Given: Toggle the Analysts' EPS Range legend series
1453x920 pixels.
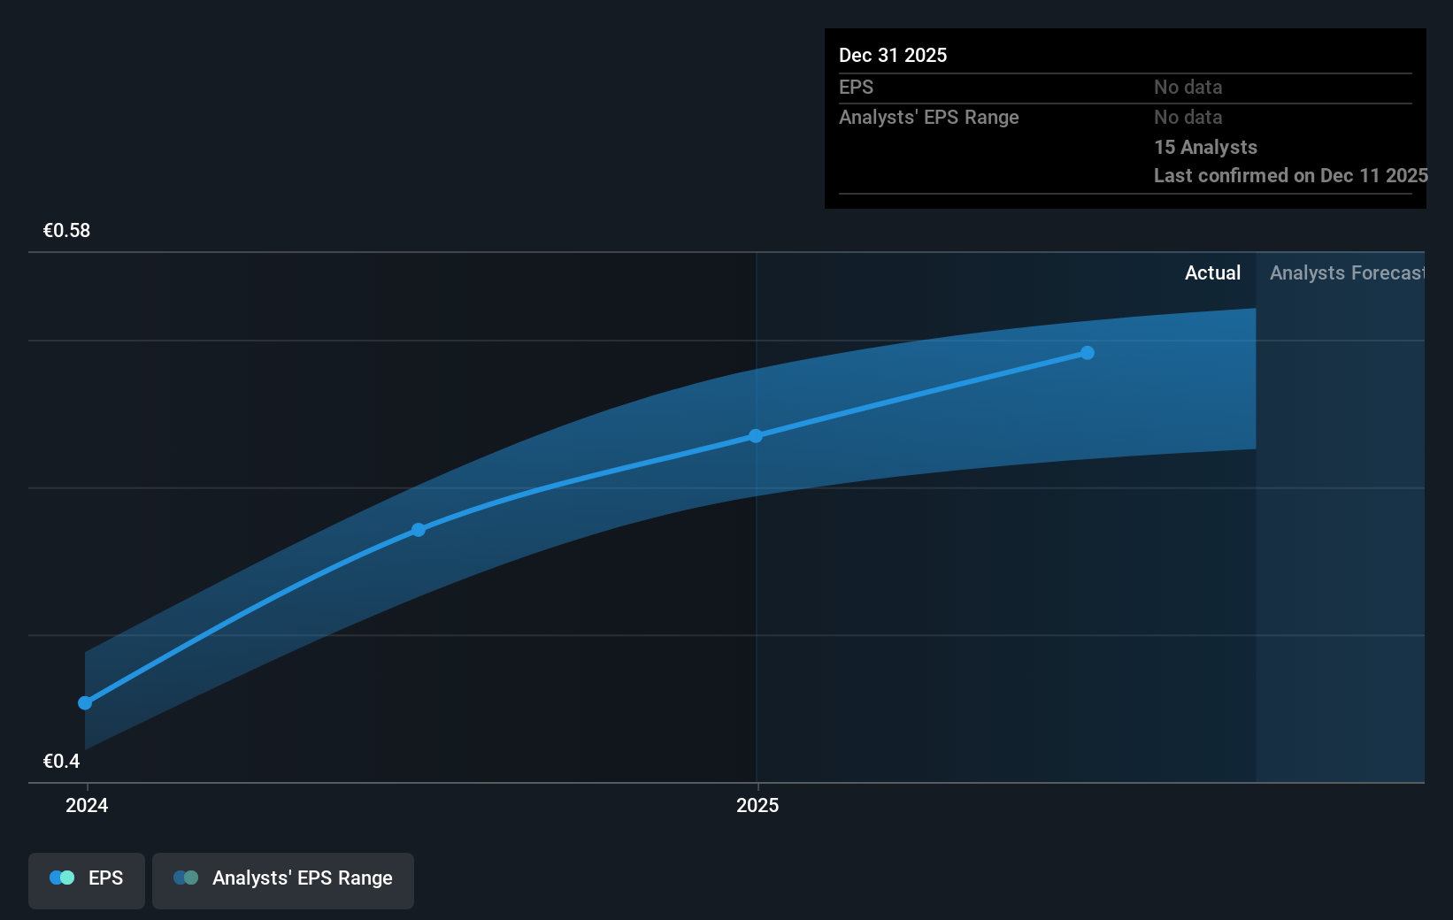Looking at the screenshot, I should tap(283, 880).
